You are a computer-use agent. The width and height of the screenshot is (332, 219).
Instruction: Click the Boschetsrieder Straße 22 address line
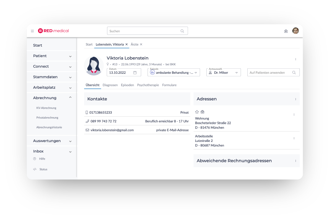point(213,123)
